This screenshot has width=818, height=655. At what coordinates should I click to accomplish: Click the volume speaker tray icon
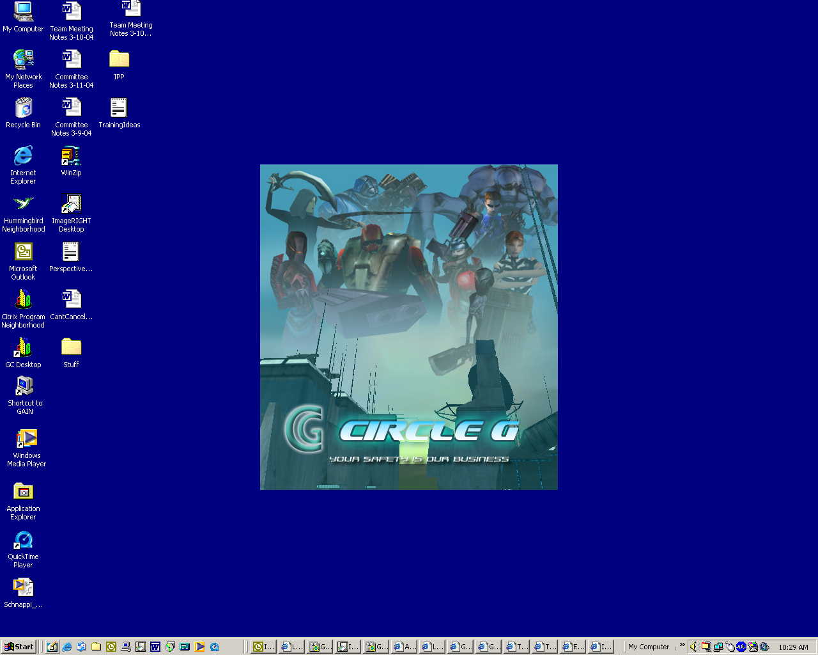[694, 647]
